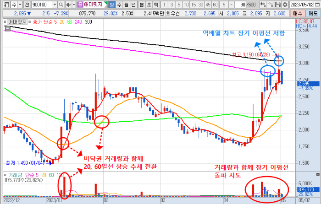Choose the 60 minute interval button
The image size is (321, 204).
pos(215,5)
